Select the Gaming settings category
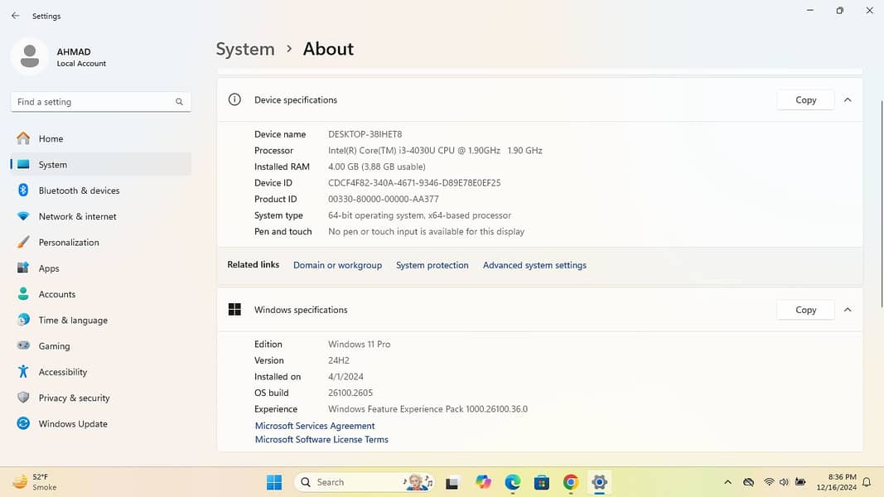Image resolution: width=884 pixels, height=497 pixels. 54,346
